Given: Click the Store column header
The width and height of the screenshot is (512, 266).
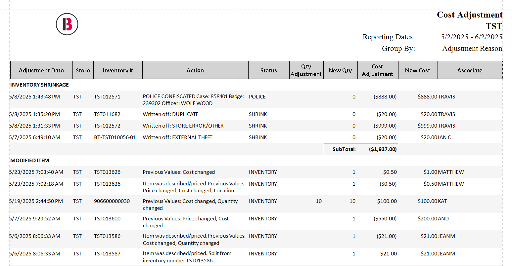Looking at the screenshot, I should coord(83,70).
